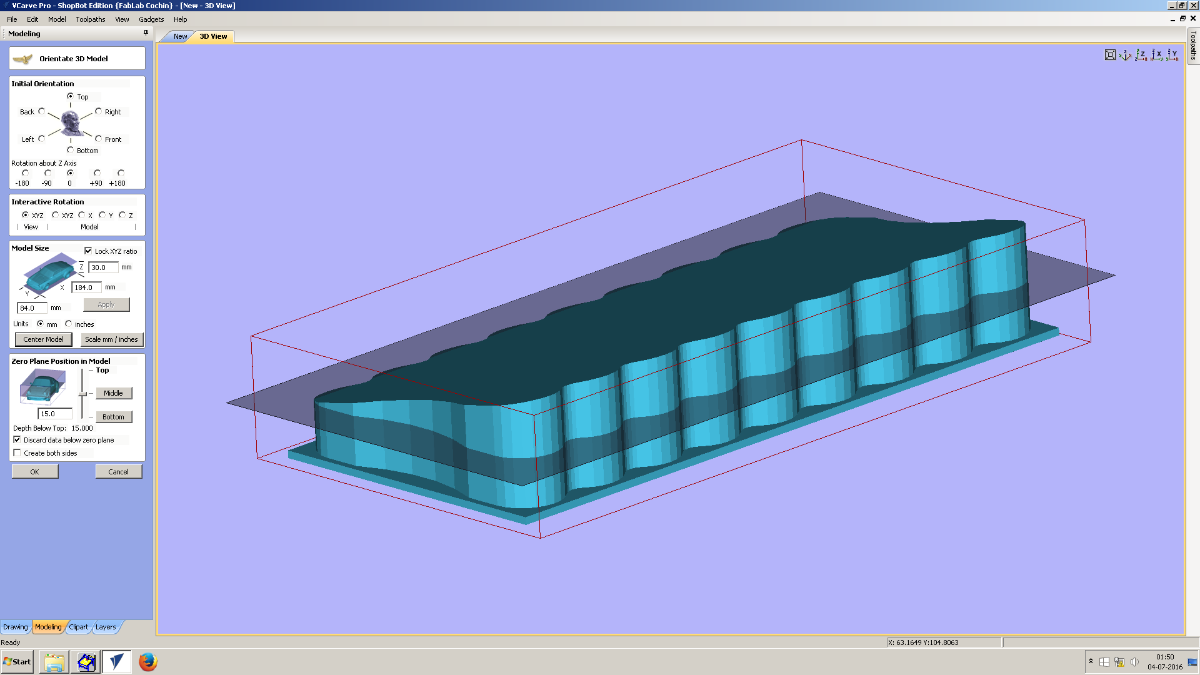Screen dimensions: 1200x675
Task: Set Z axis rotation to +90
Action: tap(97, 173)
